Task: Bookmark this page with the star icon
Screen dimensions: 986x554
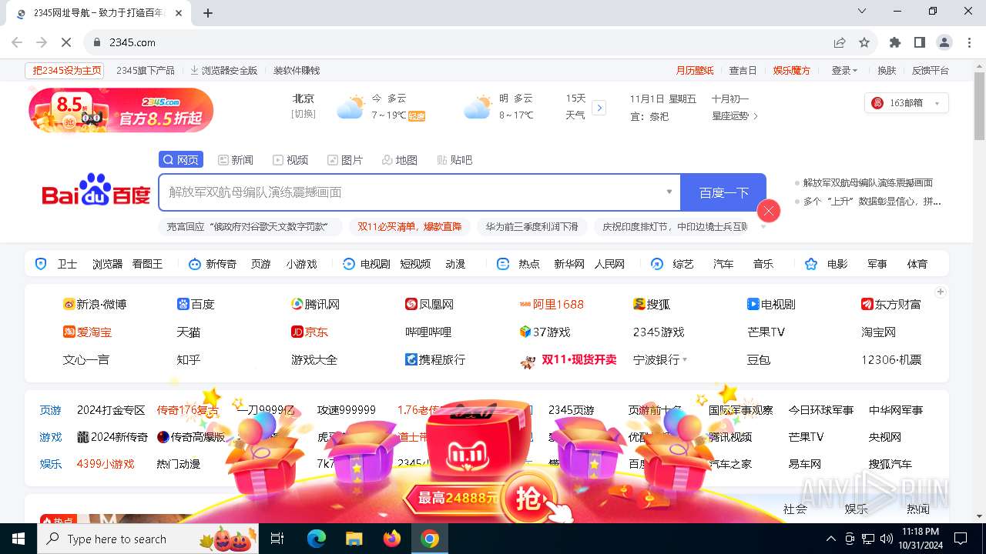Action: coord(864,42)
